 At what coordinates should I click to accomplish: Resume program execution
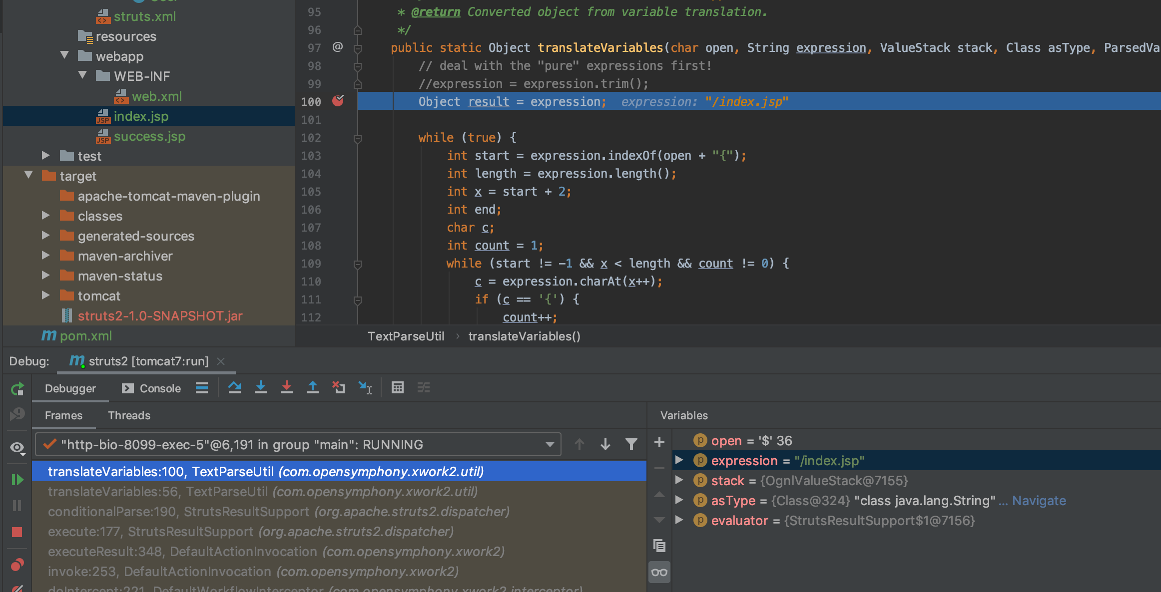point(17,480)
